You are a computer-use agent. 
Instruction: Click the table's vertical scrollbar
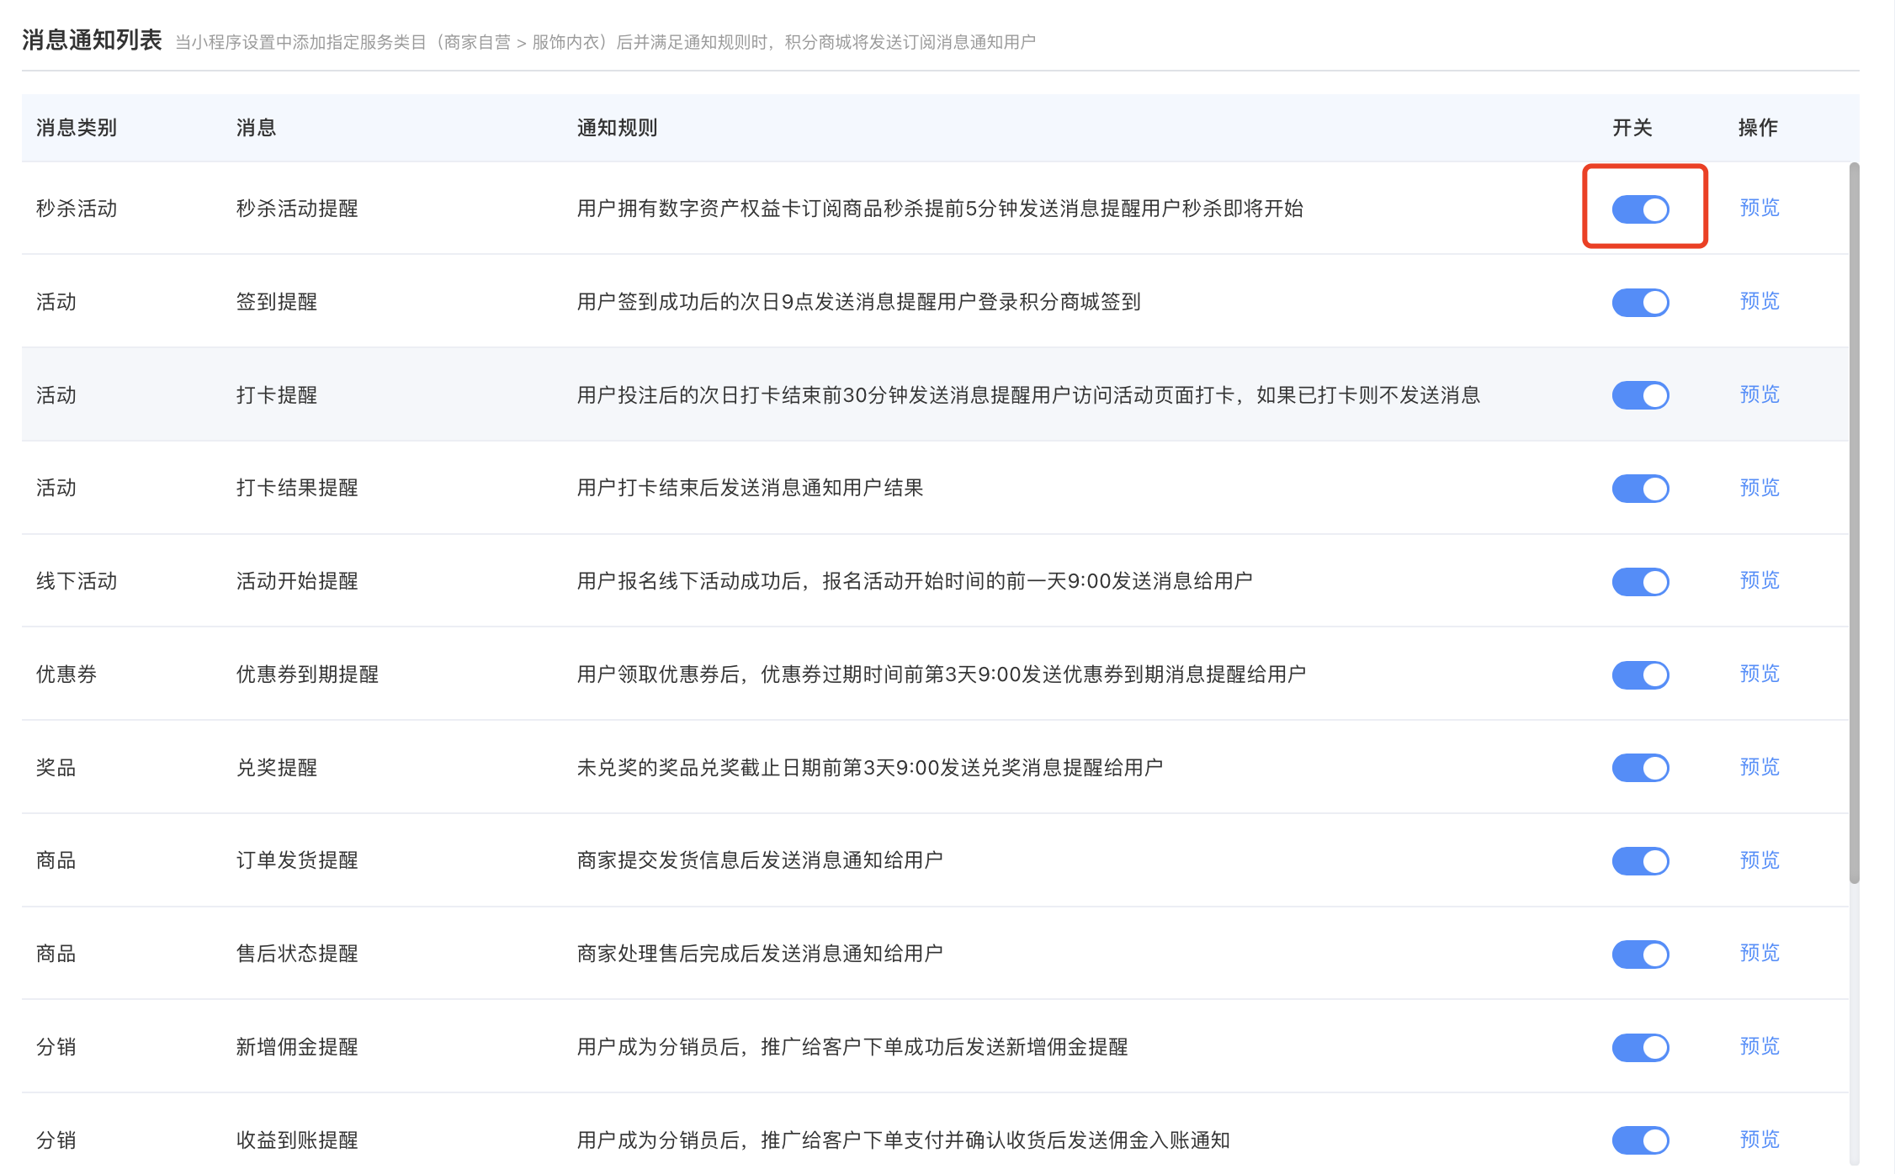1854,521
